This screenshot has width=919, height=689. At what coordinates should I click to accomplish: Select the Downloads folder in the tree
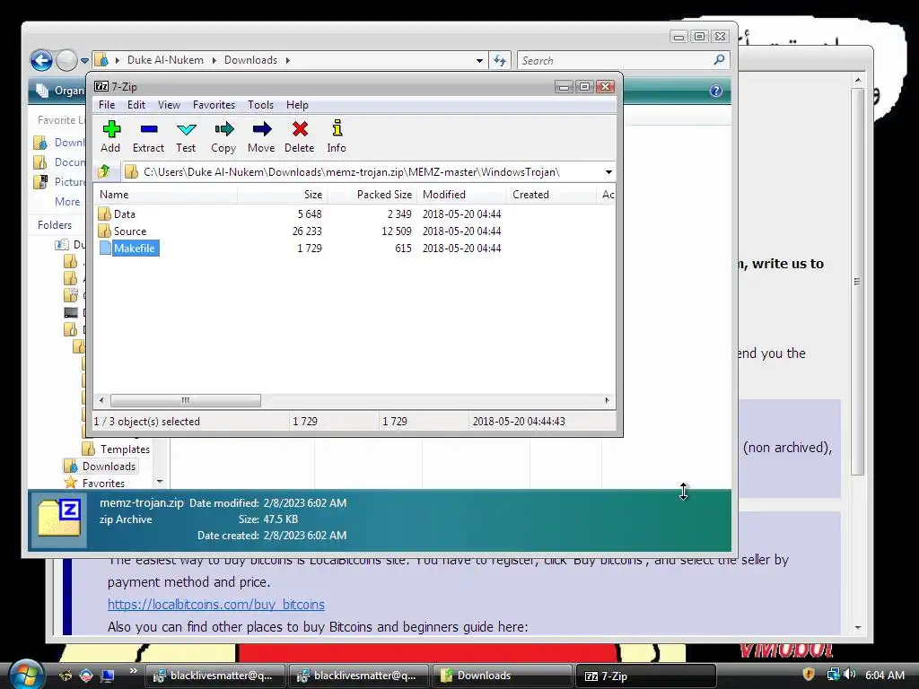coord(101,466)
